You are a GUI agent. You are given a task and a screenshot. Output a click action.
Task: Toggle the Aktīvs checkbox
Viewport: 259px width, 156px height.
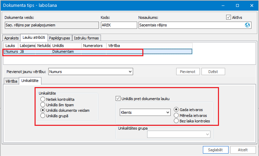pyautogui.click(x=229, y=17)
